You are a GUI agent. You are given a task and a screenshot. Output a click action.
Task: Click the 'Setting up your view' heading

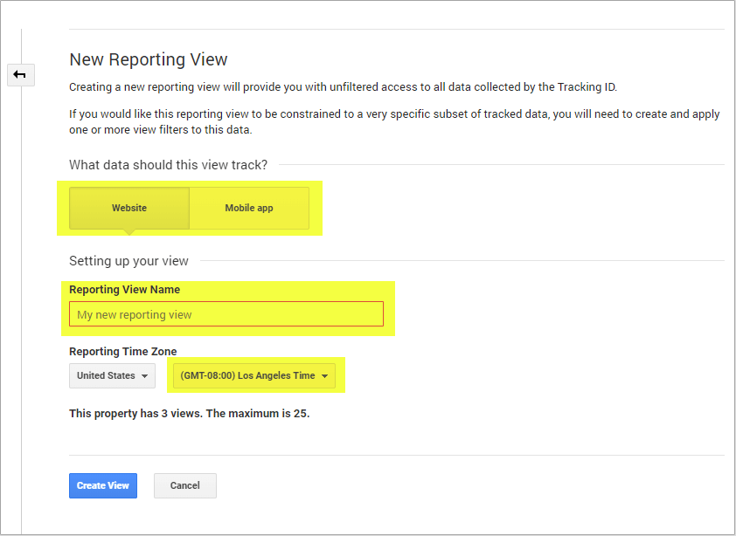(128, 261)
